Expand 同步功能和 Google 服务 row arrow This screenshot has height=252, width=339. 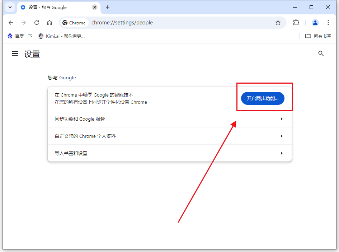coord(282,119)
